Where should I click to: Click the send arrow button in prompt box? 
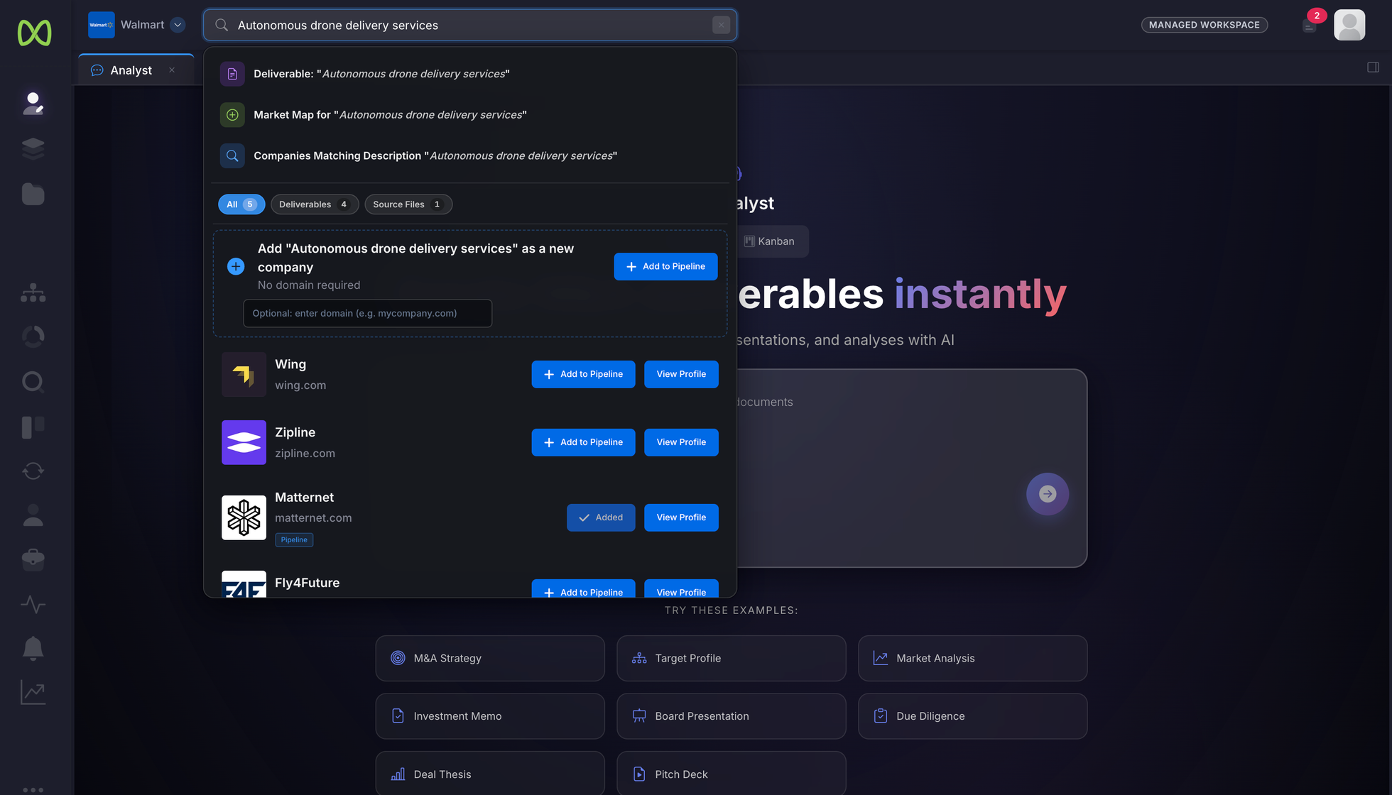[x=1048, y=494]
